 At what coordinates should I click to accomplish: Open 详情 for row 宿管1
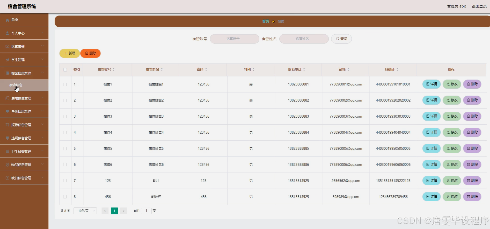click(432, 84)
